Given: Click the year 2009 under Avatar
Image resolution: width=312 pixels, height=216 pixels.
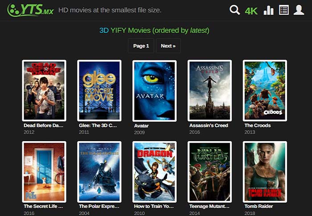Looking at the screenshot, I should pyautogui.click(x=139, y=132).
